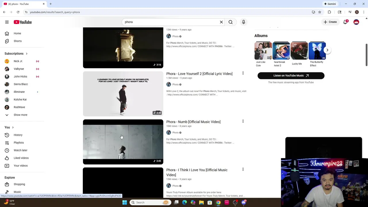Go back with browser back arrow
This screenshot has height=207, width=368.
[4, 12]
